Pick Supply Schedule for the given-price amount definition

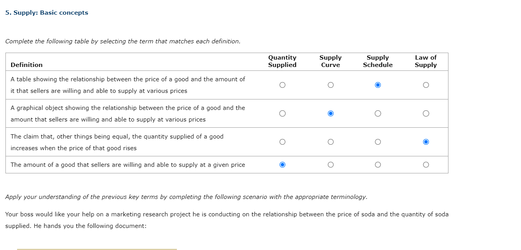(378, 164)
